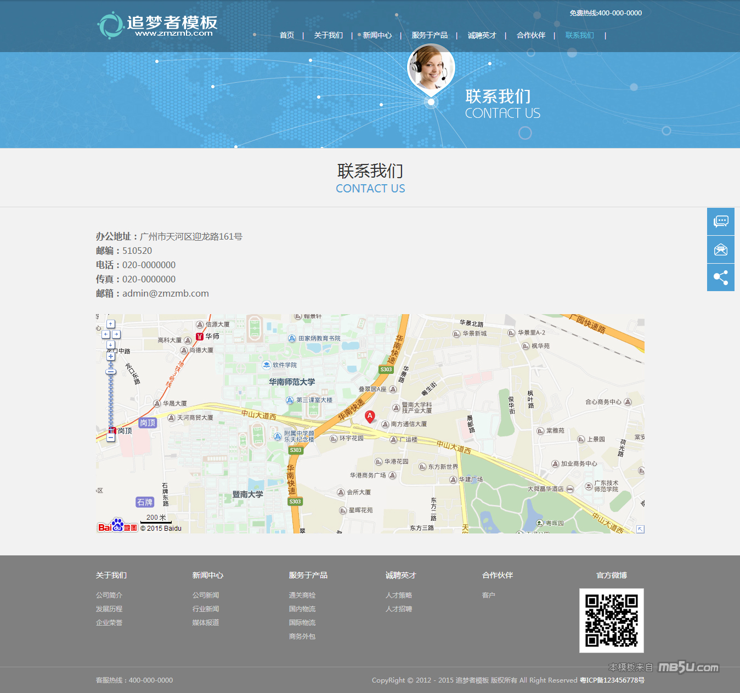This screenshot has width=740, height=693.
Task: Pan the map left with arrow button
Action: point(105,334)
